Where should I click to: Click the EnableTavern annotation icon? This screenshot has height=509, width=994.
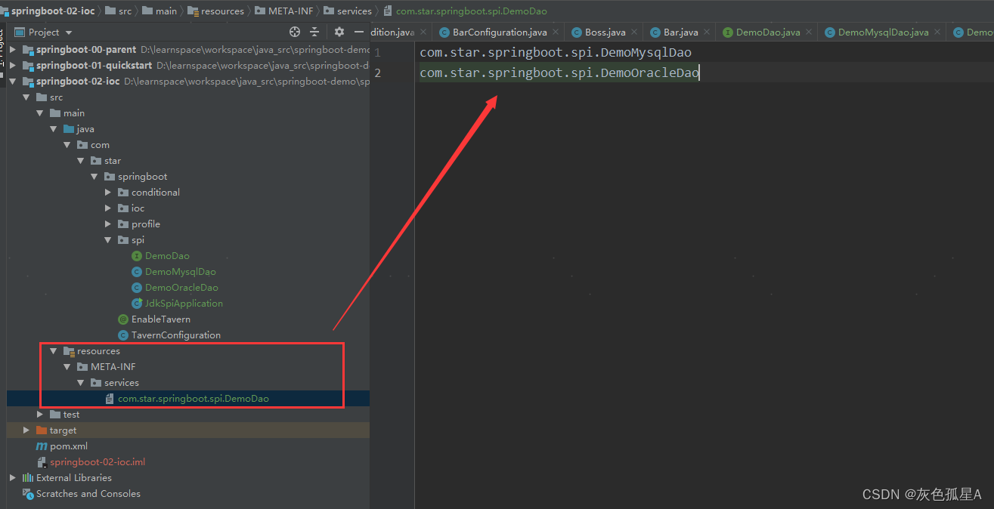pyautogui.click(x=123, y=319)
